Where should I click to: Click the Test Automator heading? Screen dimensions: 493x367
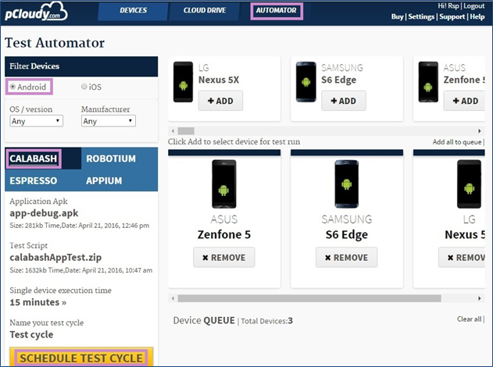point(55,43)
